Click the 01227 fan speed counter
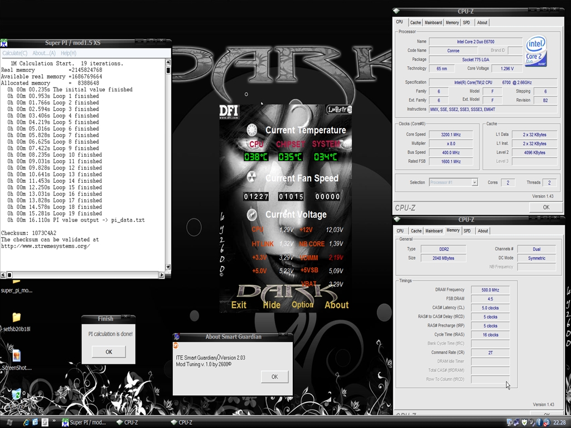571x428 pixels. (256, 197)
